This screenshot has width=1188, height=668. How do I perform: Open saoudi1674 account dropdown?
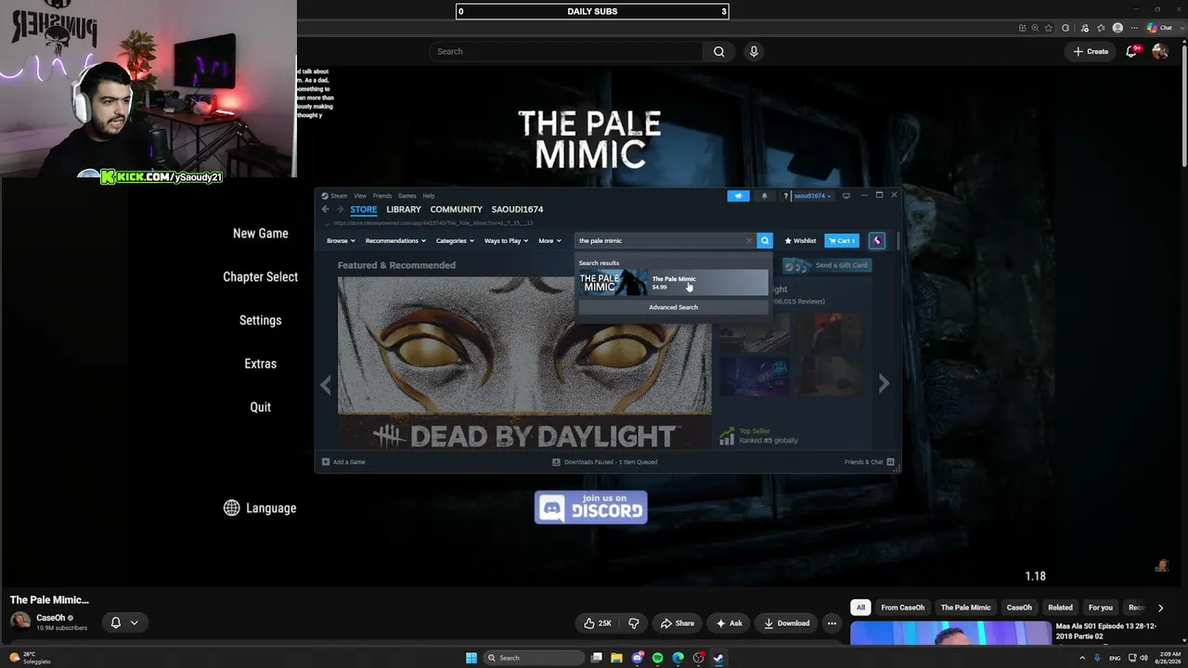click(812, 196)
